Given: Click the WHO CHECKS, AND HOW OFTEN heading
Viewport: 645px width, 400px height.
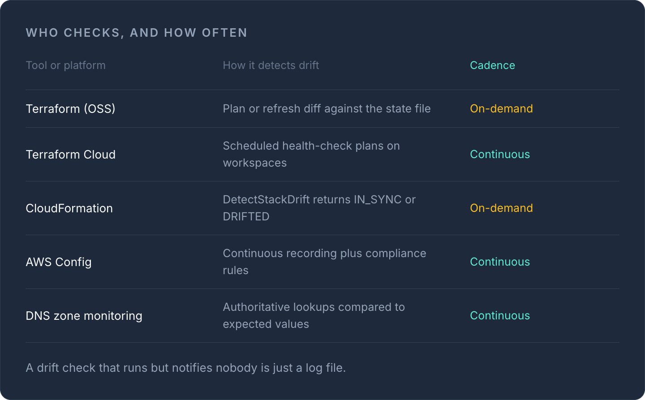Looking at the screenshot, I should (x=137, y=33).
